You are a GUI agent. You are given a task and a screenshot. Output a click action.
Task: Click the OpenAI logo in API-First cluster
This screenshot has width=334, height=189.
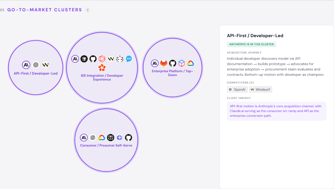pos(36,65)
